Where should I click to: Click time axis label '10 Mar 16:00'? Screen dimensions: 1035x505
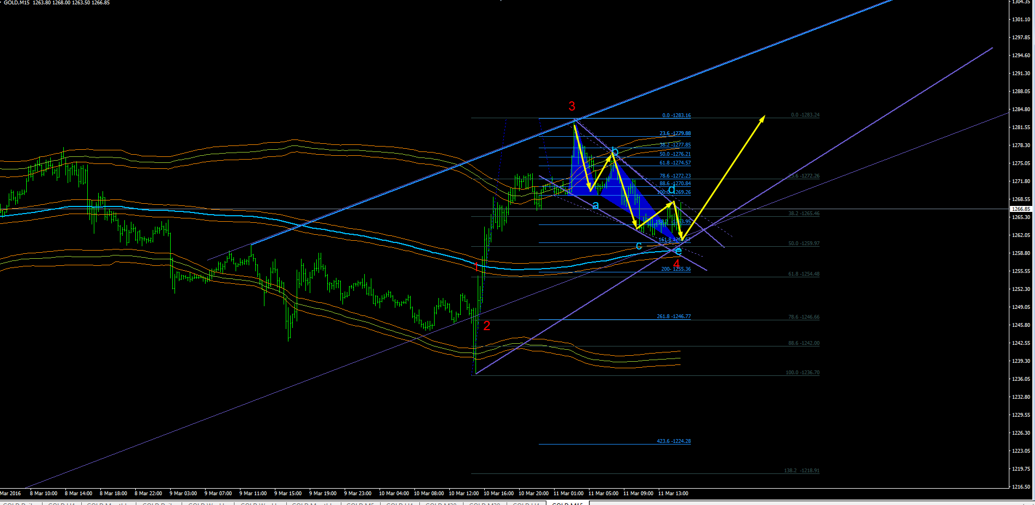498,494
